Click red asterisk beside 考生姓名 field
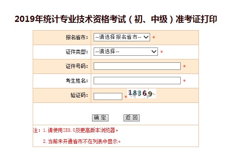 184,81
